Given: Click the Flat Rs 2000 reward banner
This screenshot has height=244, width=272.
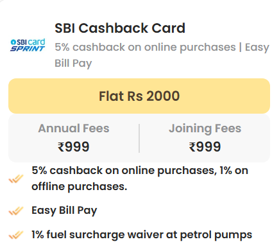Looking at the screenshot, I should pos(139,96).
